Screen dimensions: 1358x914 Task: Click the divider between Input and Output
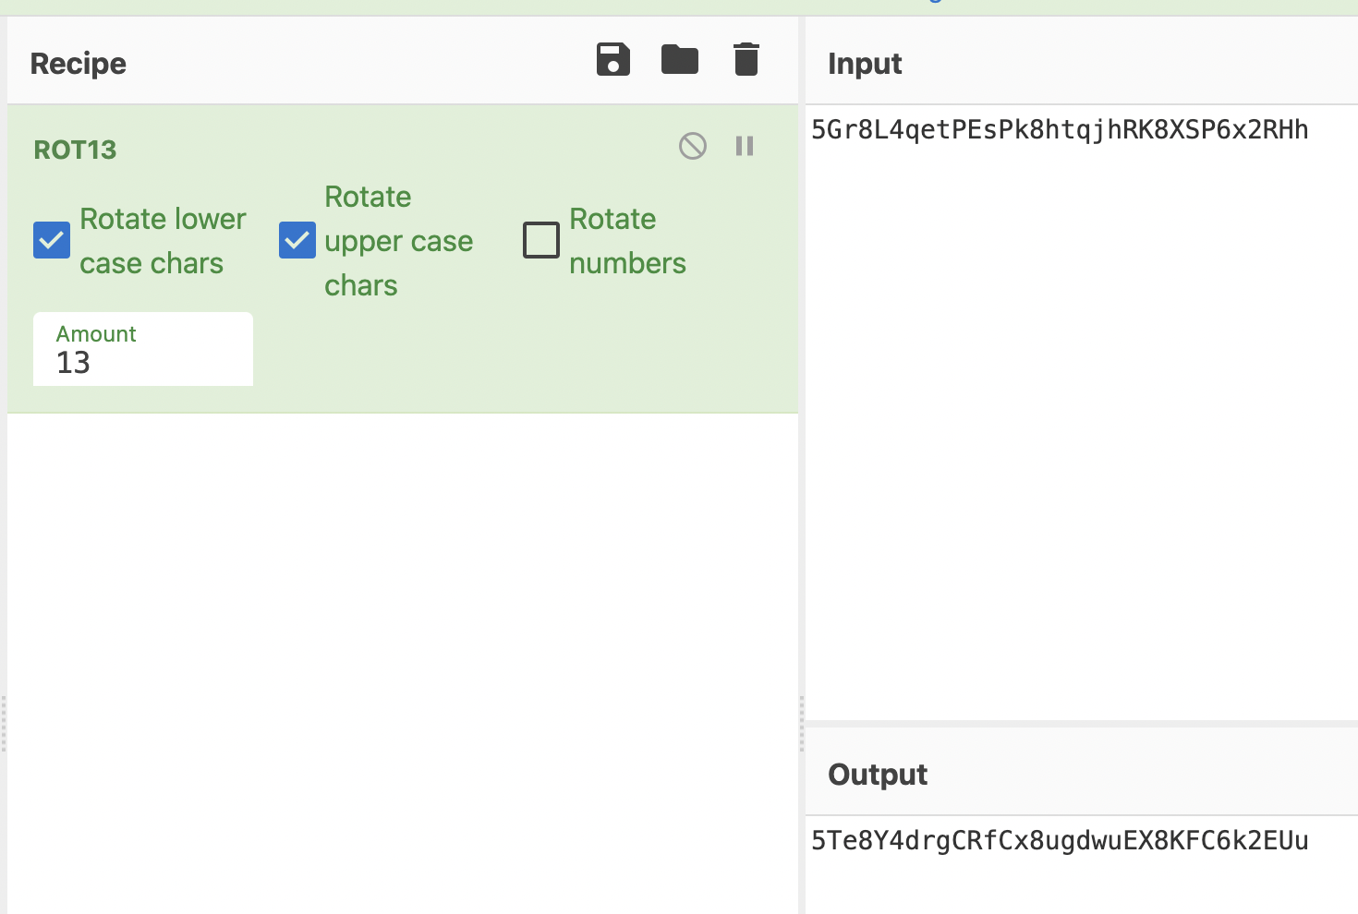tap(1081, 724)
